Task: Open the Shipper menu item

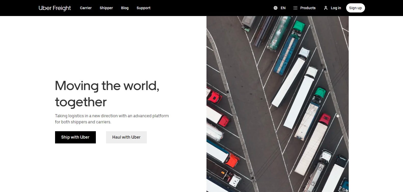Action: pos(106,8)
